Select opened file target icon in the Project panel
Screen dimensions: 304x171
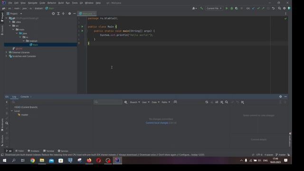[53, 14]
